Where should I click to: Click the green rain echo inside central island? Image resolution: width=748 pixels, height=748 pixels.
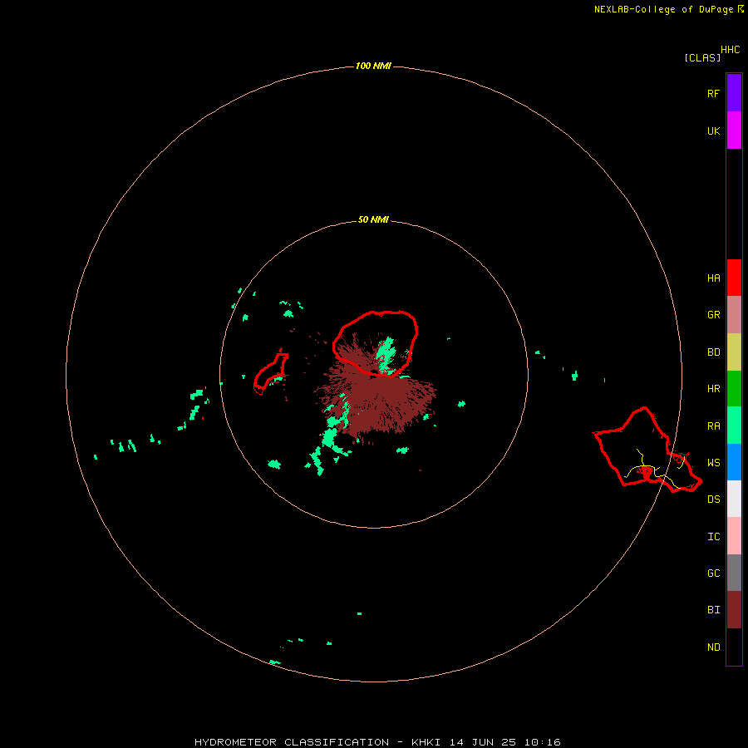pos(386,356)
